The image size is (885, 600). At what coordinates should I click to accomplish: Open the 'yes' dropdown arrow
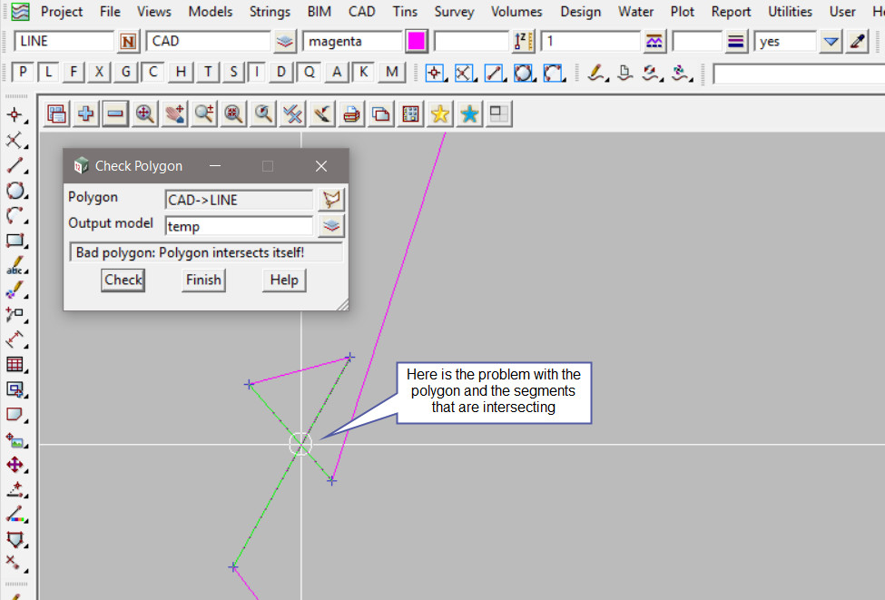(x=831, y=42)
